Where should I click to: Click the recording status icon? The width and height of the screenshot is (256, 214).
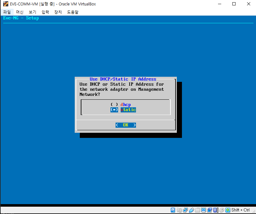tap(210, 210)
